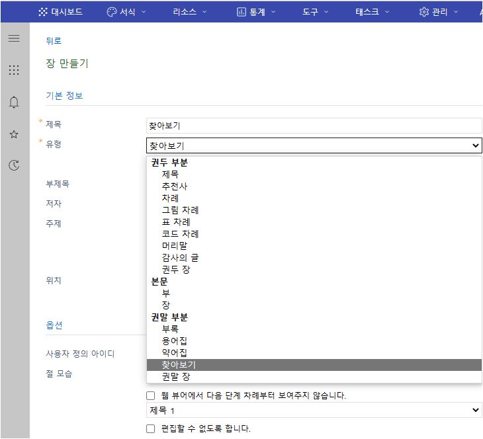Click the 사용자 정의 아이디 label
The width and height of the screenshot is (483, 439).
80,354
